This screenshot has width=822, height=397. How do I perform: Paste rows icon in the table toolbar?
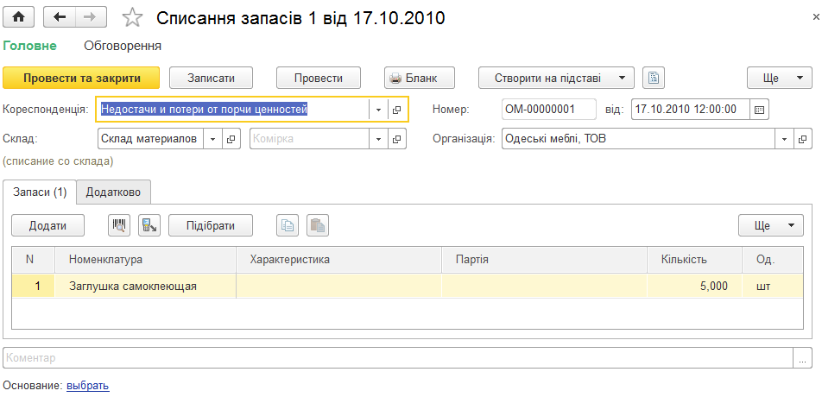point(318,226)
